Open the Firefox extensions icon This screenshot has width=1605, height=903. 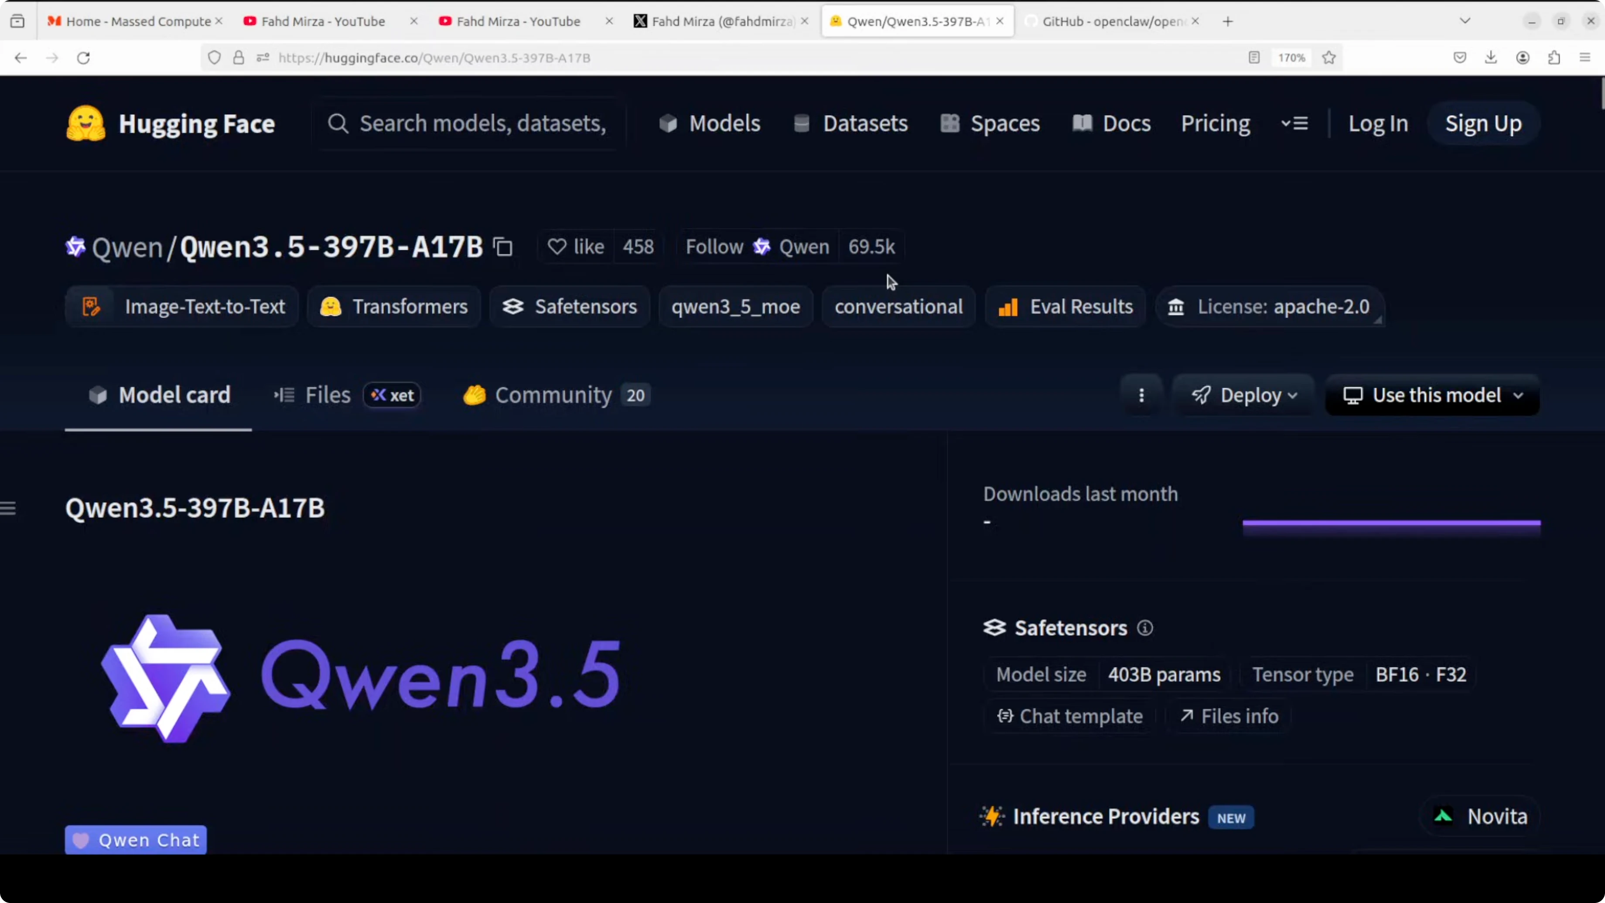pyautogui.click(x=1554, y=58)
